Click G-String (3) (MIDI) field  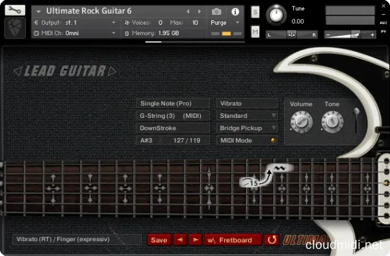(173, 116)
